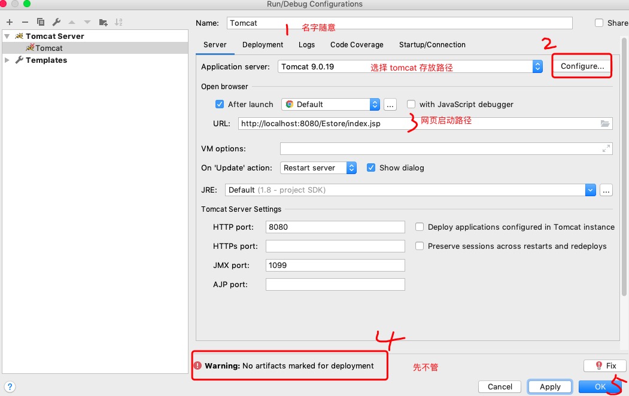The image size is (629, 396).
Task: Click the ellipsis button next to browser dropdown
Action: point(390,104)
